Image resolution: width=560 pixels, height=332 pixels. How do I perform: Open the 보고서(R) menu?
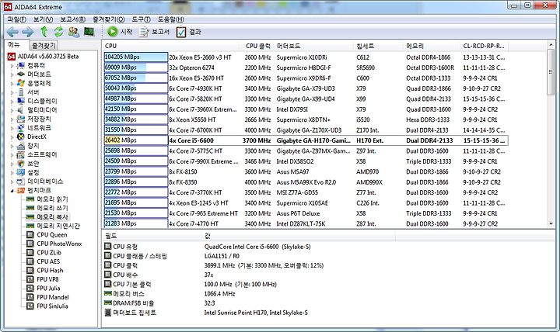[72, 19]
